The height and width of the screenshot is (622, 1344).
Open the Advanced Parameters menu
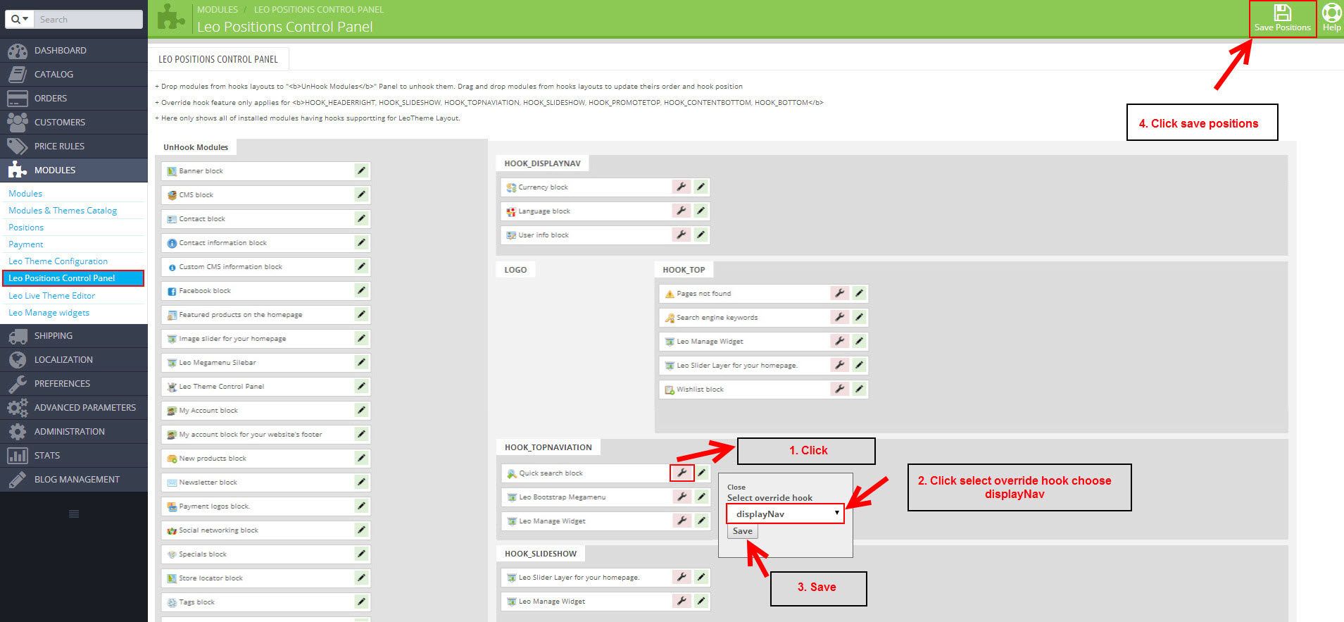click(74, 407)
